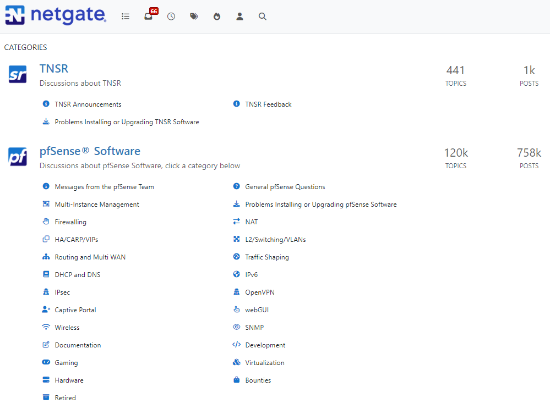
Task: Open the Bounties subcategory
Action: 258,380
